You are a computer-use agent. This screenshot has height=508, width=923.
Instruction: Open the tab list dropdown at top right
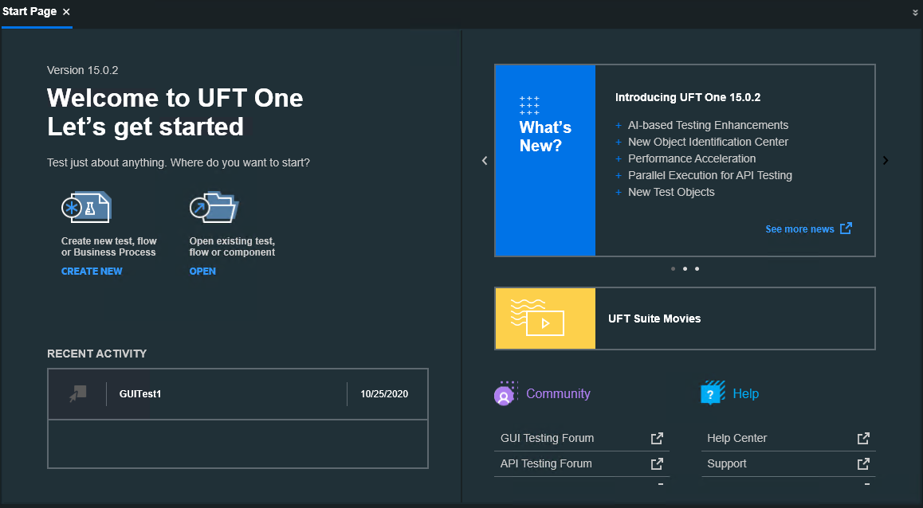pos(916,13)
